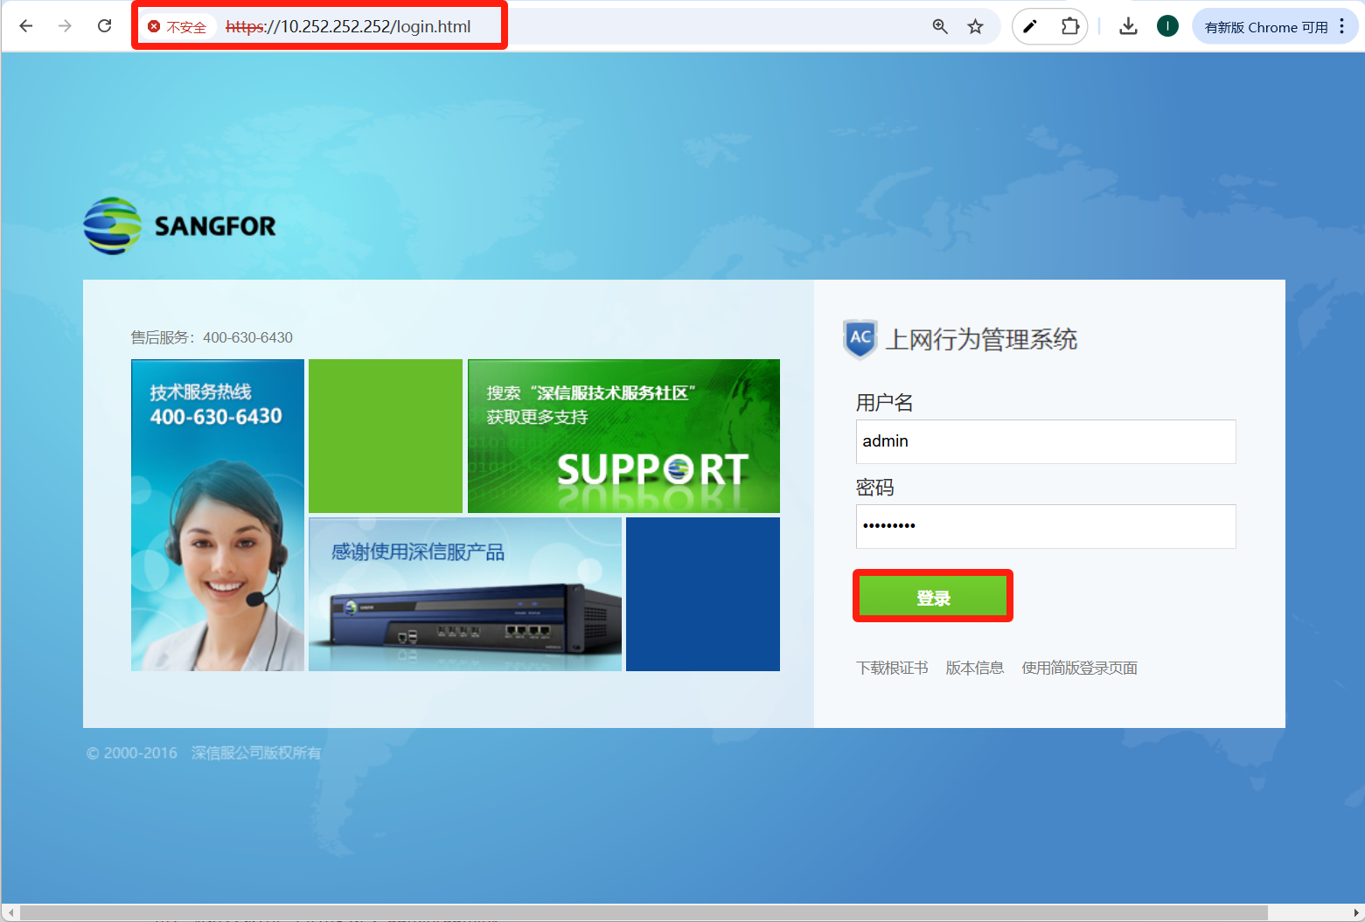1365x922 pixels.
Task: Click the address bar URL
Action: pos(348,27)
